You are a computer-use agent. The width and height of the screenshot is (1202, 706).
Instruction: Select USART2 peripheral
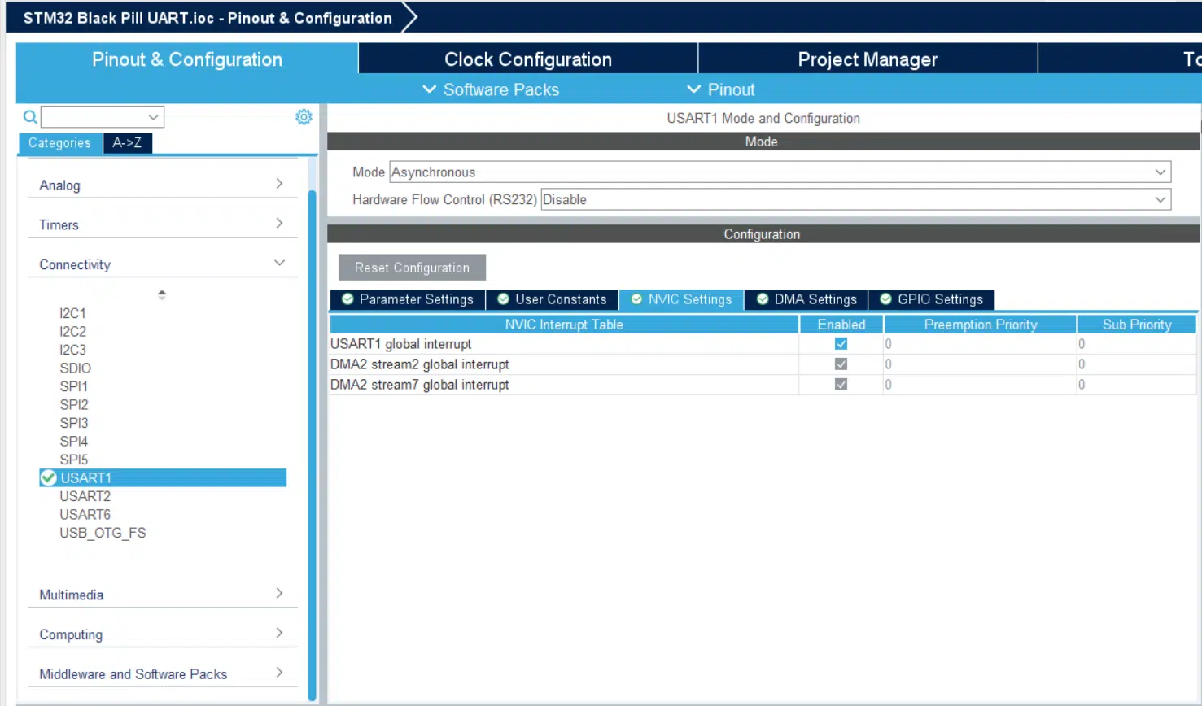click(x=85, y=496)
